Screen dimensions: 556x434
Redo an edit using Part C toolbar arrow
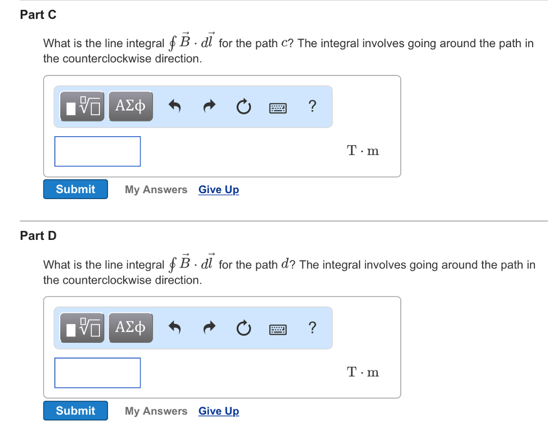(x=209, y=106)
